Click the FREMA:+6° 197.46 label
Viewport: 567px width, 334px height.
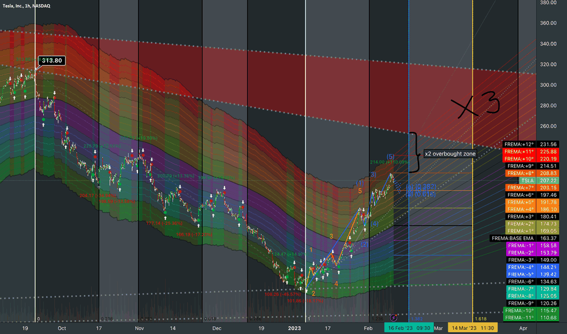pyautogui.click(x=532, y=195)
